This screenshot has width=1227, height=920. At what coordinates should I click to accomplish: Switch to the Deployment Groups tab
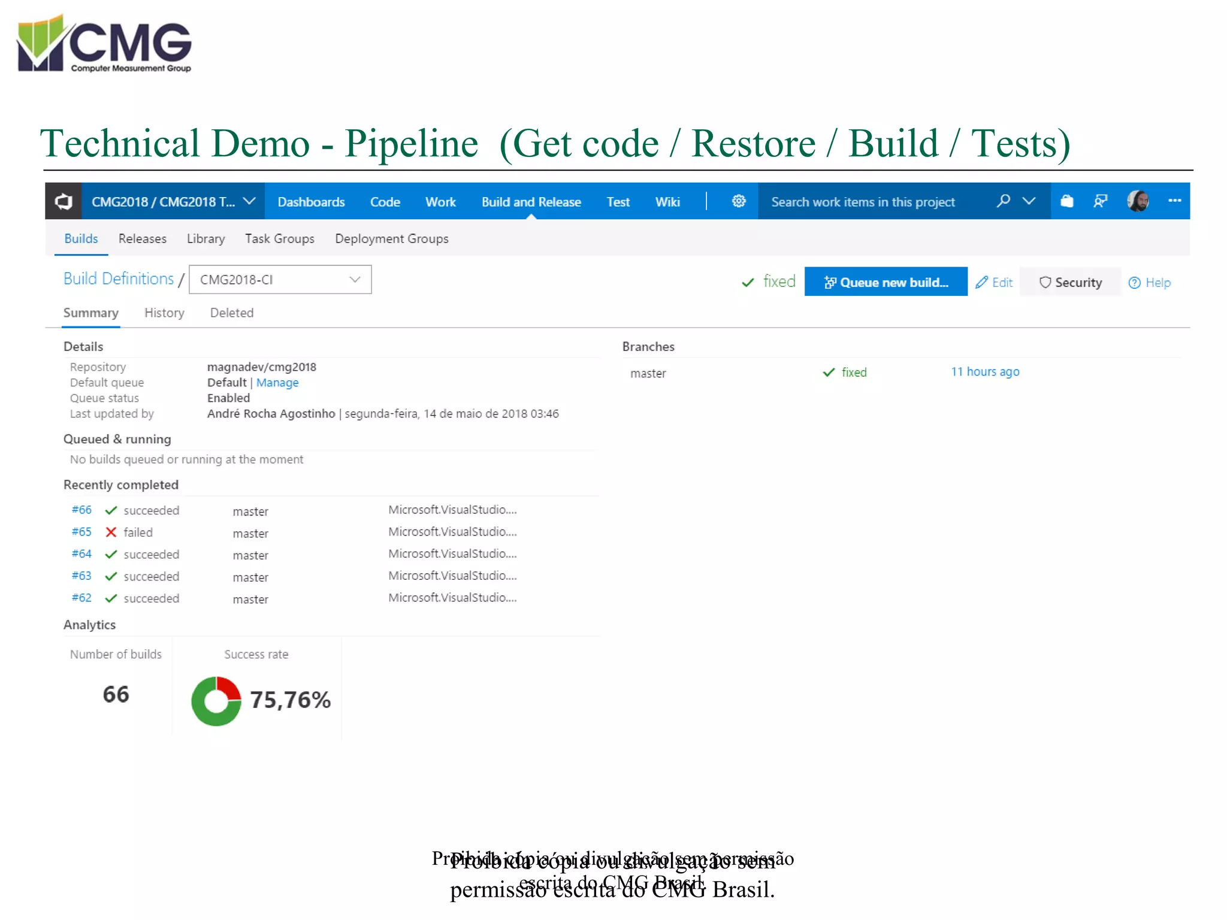tap(392, 238)
